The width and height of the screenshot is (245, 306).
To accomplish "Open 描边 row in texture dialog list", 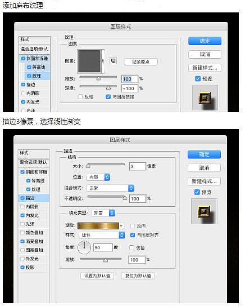I will point(34,85).
